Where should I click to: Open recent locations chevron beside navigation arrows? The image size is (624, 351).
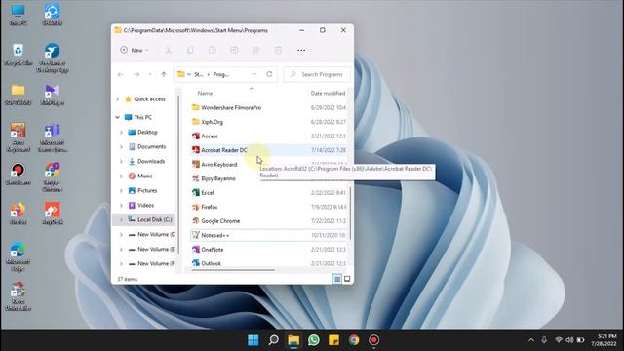(x=150, y=74)
